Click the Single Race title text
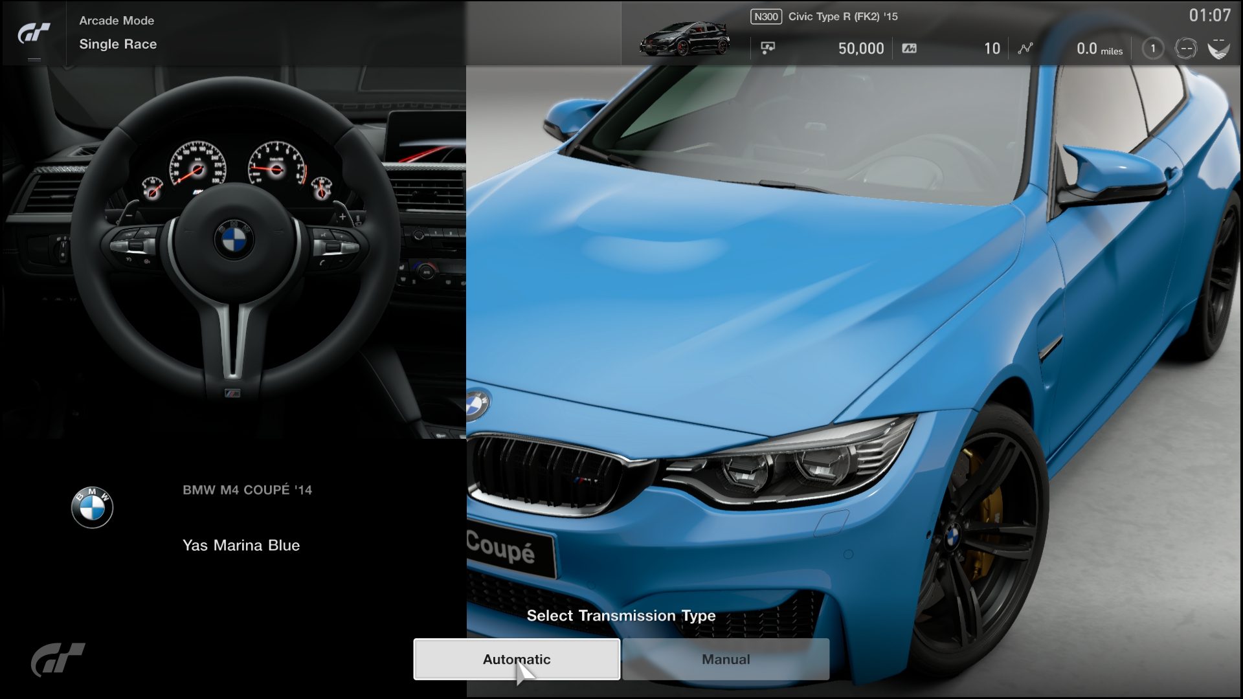Viewport: 1243px width, 699px height. pyautogui.click(x=118, y=44)
